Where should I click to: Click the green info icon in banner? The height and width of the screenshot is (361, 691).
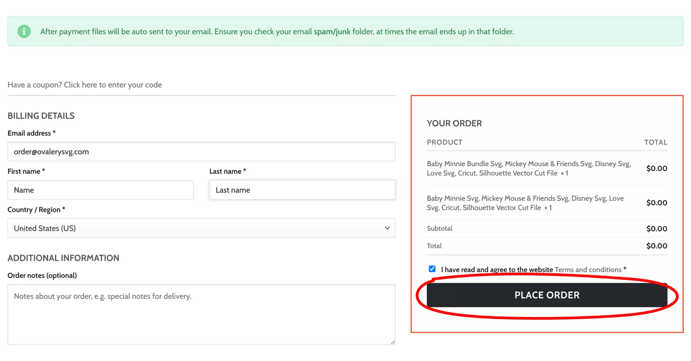[24, 31]
